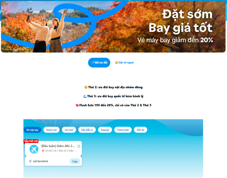
Task: Click the Copy button for BAYNHOMVN
Action: [75, 161]
